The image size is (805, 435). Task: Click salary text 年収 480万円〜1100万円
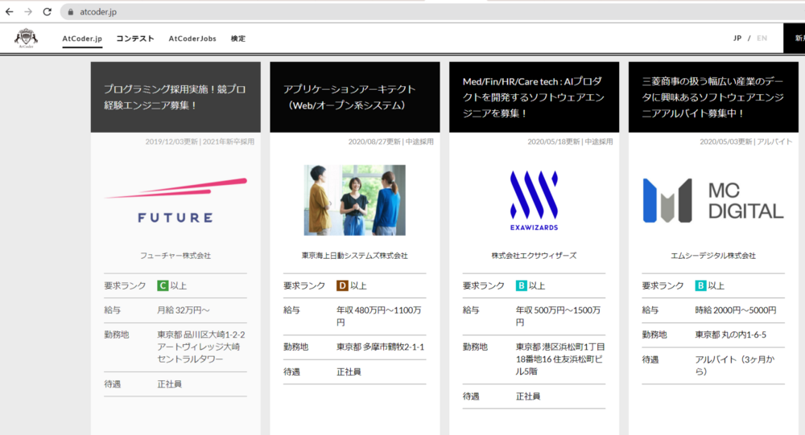[379, 317]
